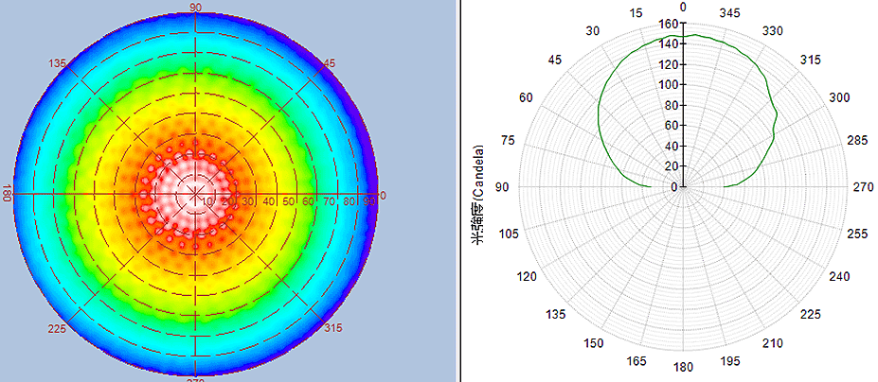Screen dimensions: 878x382
Task: Click radial tick label 50 on the color map
Action: click(290, 201)
